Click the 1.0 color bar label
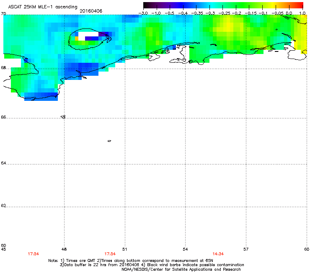Viewport: 310px width, 272px height. [302, 13]
